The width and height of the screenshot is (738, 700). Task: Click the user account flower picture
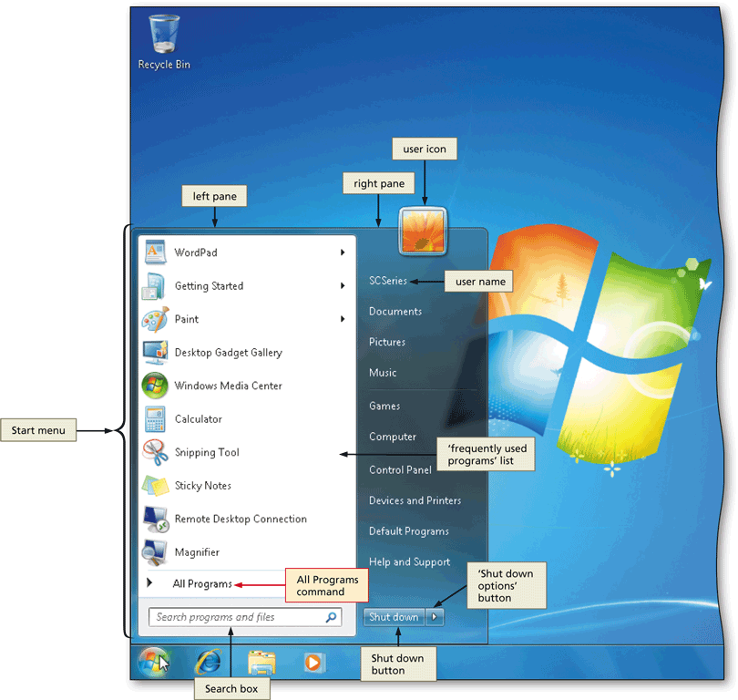click(423, 231)
